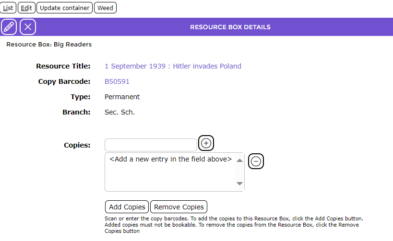This screenshot has height=241, width=393.
Task: Click the 'Resource Box: Big Readers' text
Action: point(49,44)
